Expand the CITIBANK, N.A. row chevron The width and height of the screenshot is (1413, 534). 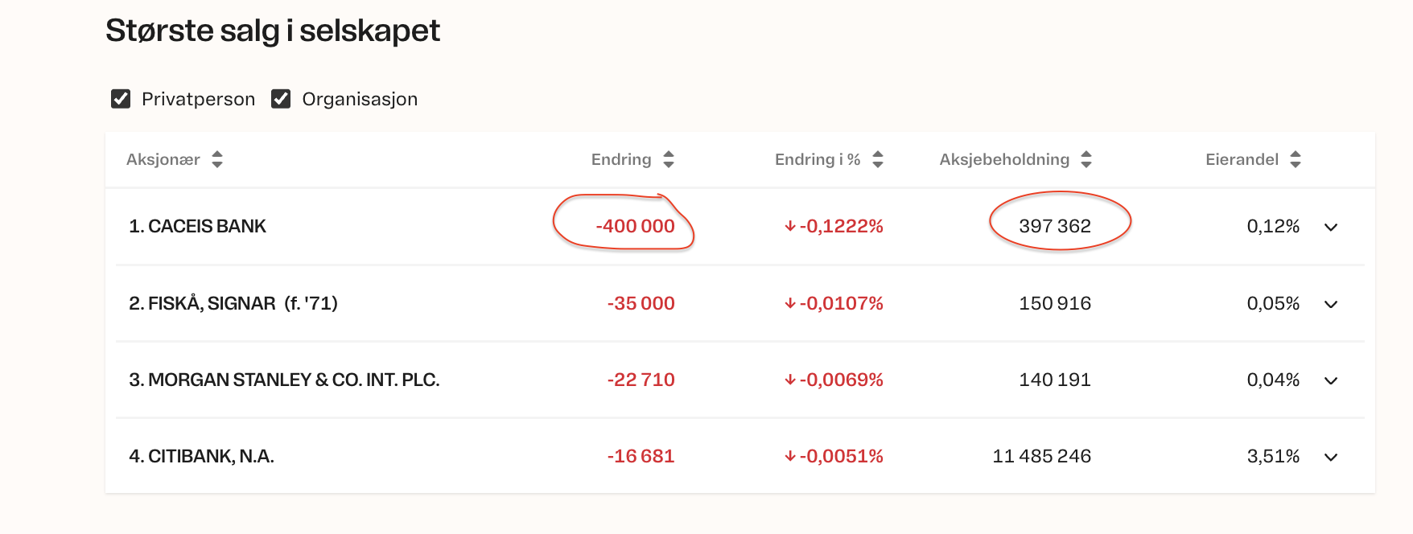click(x=1331, y=457)
